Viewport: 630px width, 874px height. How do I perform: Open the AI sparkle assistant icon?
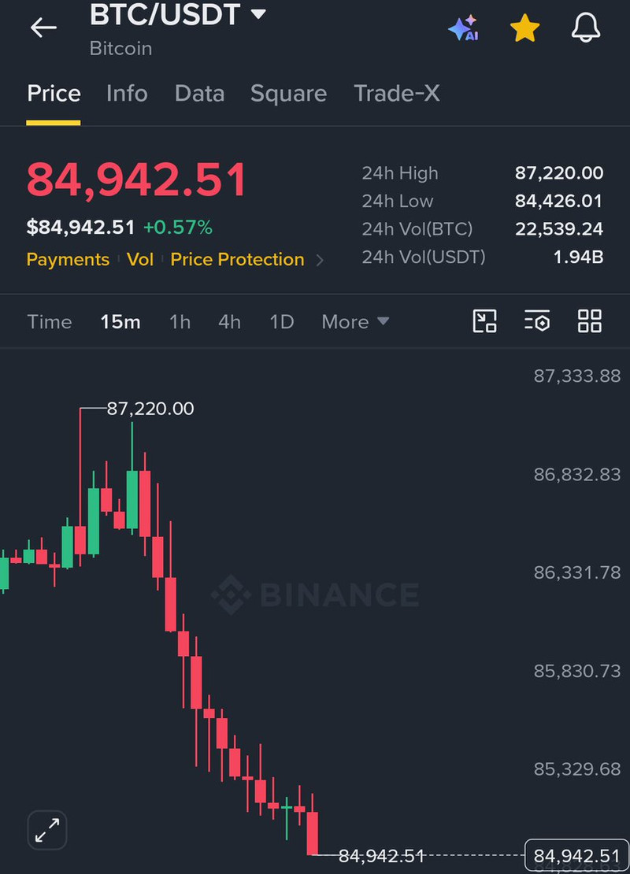point(463,28)
